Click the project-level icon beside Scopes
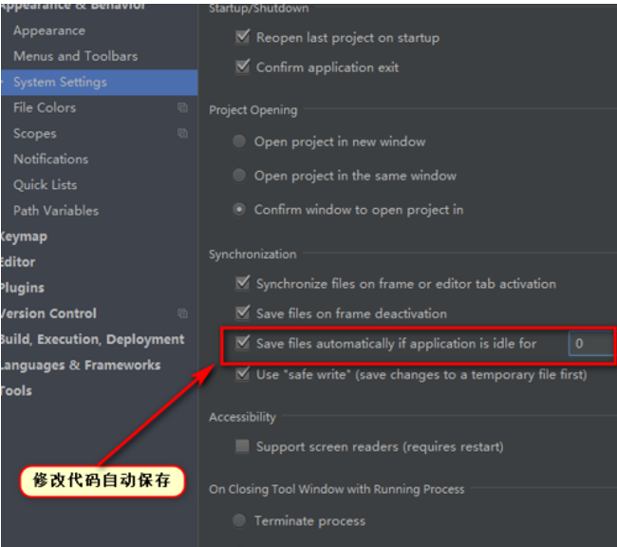 (182, 133)
